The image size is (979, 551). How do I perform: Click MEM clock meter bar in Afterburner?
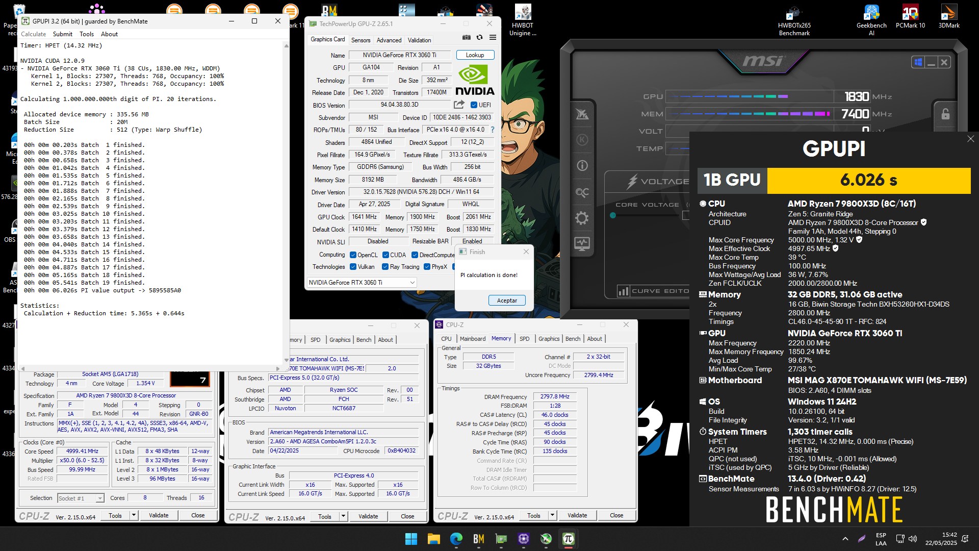point(749,114)
